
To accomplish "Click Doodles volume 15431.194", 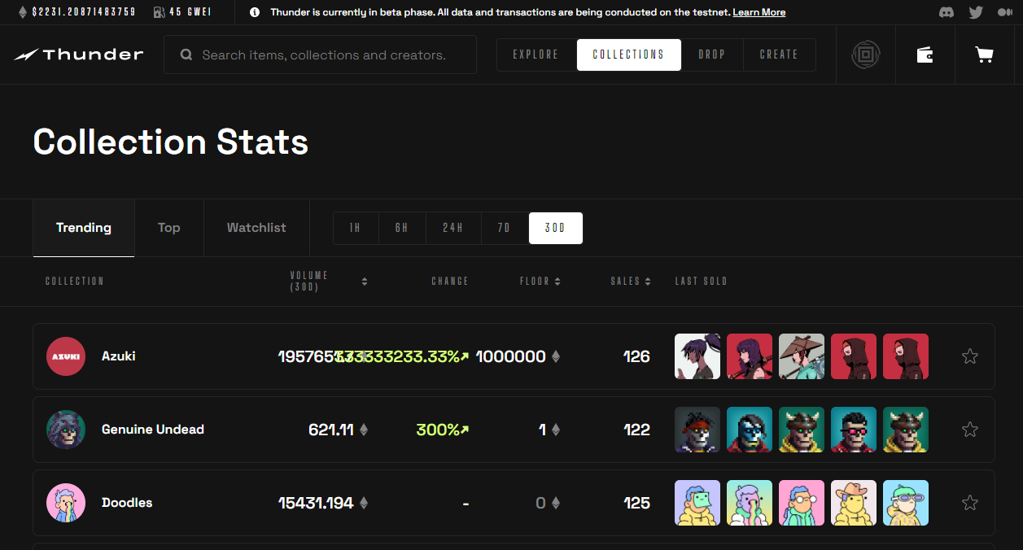I will point(316,503).
